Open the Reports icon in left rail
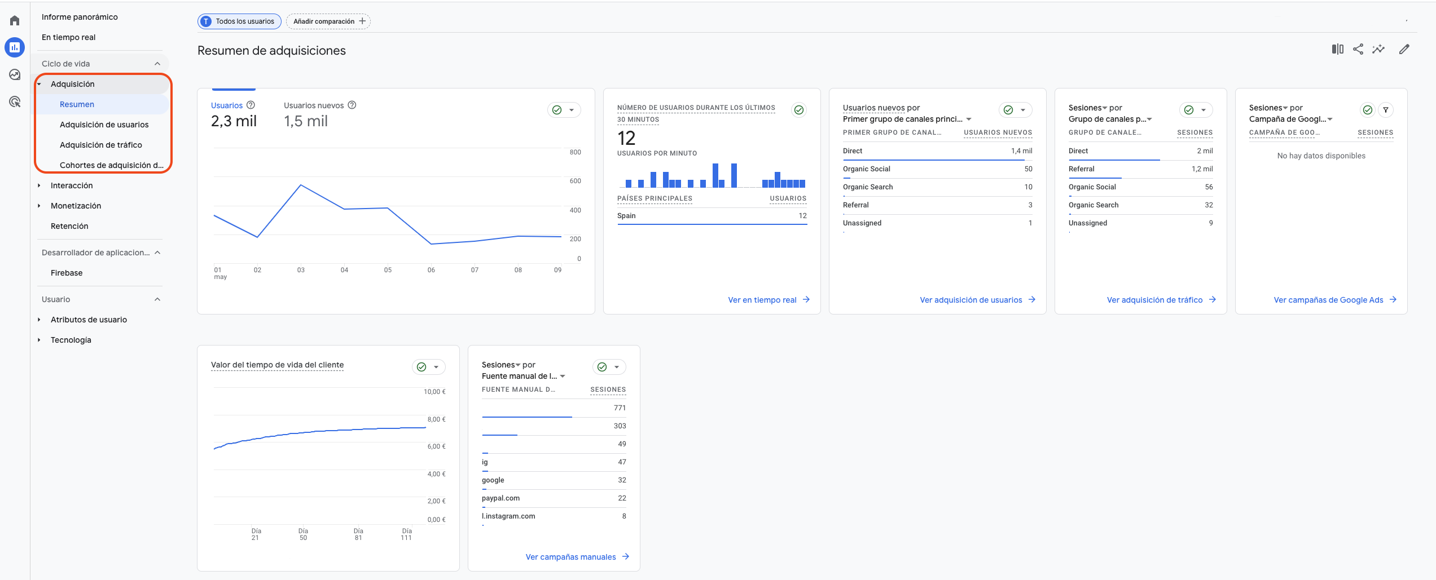 pyautogui.click(x=15, y=47)
